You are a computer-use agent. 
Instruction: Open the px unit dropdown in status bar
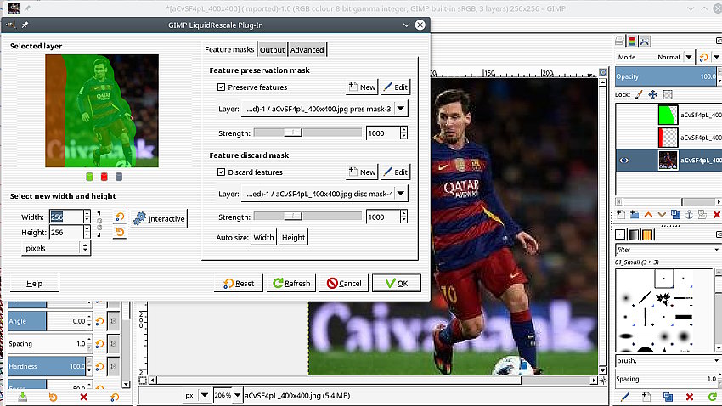pos(205,395)
